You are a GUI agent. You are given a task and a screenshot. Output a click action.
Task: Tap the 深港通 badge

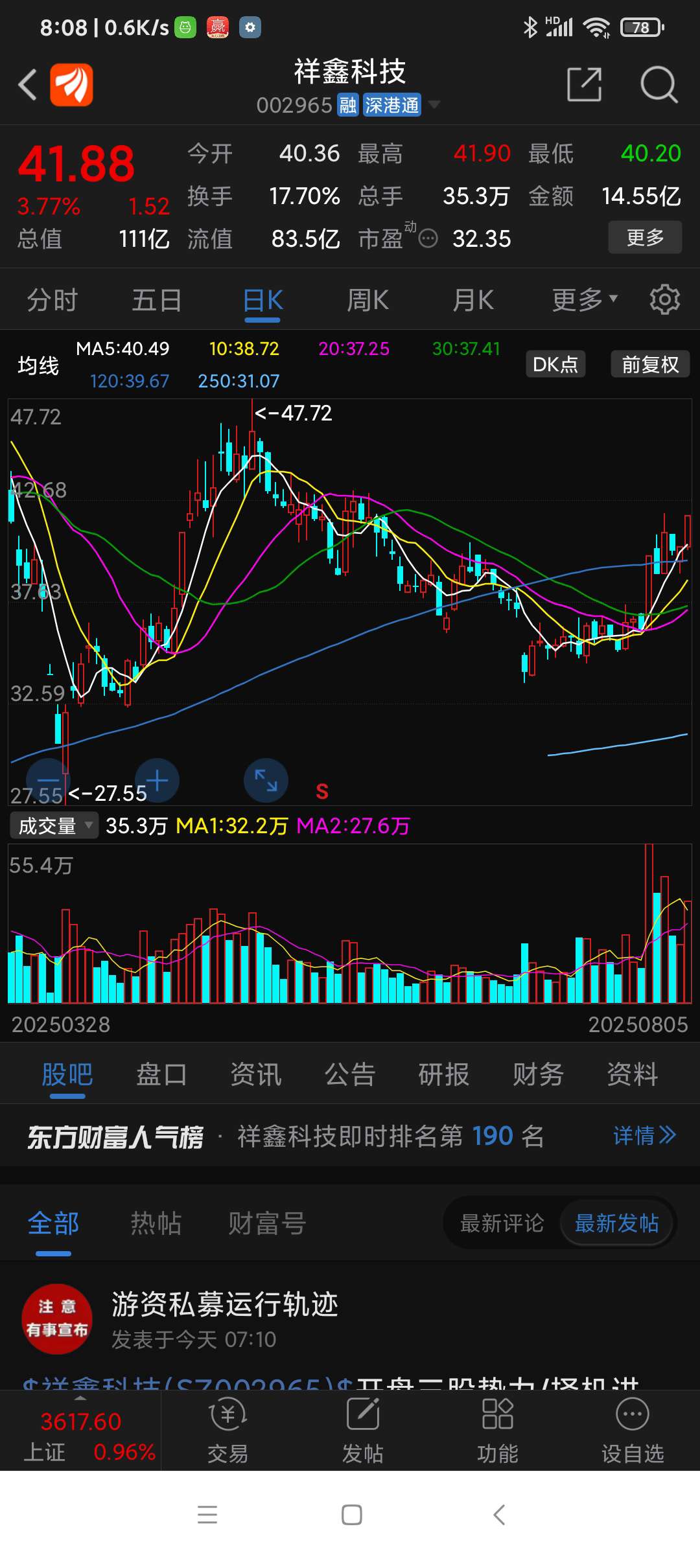[391, 105]
